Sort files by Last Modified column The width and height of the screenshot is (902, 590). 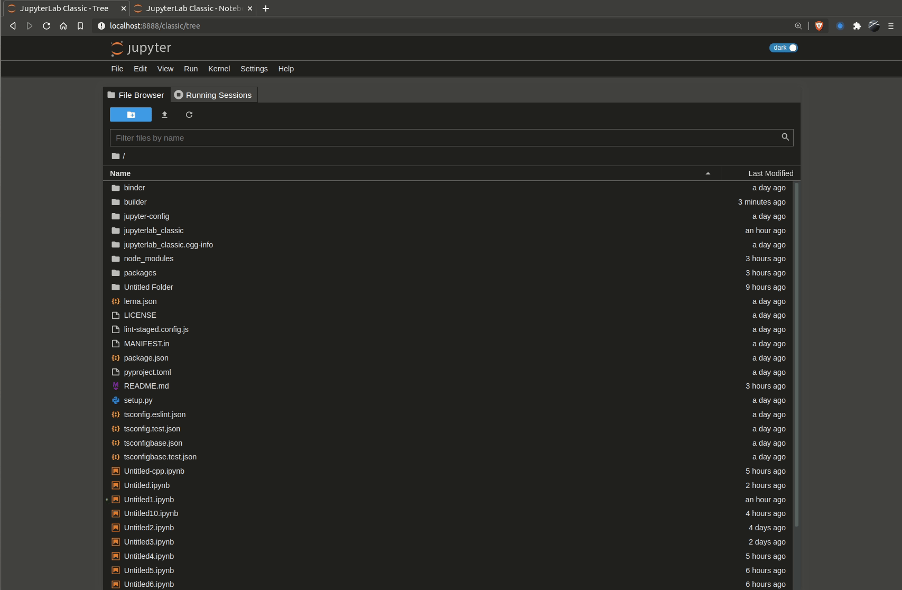[x=770, y=173]
